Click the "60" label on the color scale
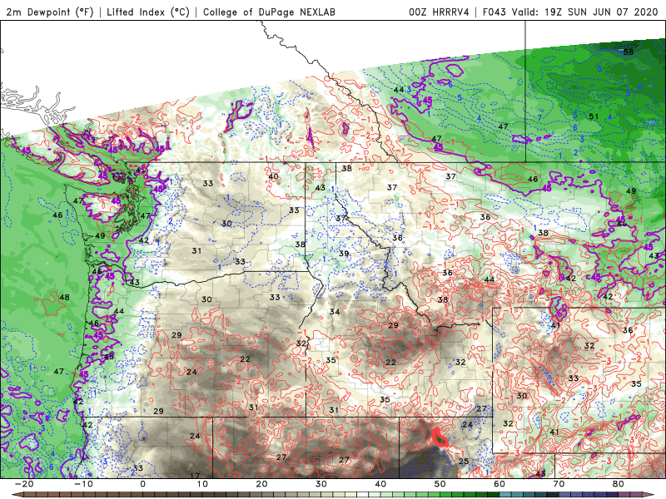 [499, 484]
